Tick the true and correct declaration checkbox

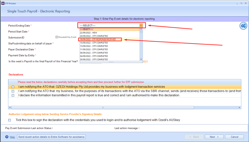13,96
